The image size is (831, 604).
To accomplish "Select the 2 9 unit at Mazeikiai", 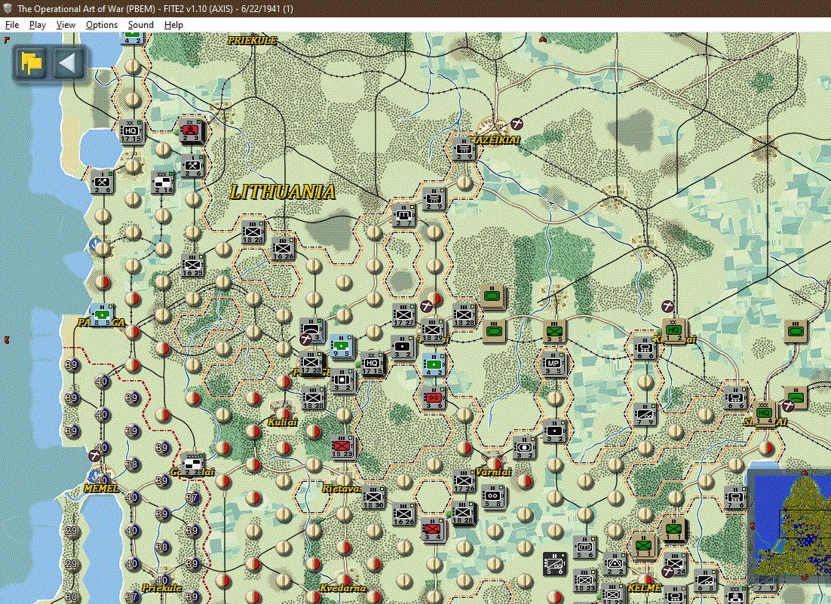I will [465, 149].
